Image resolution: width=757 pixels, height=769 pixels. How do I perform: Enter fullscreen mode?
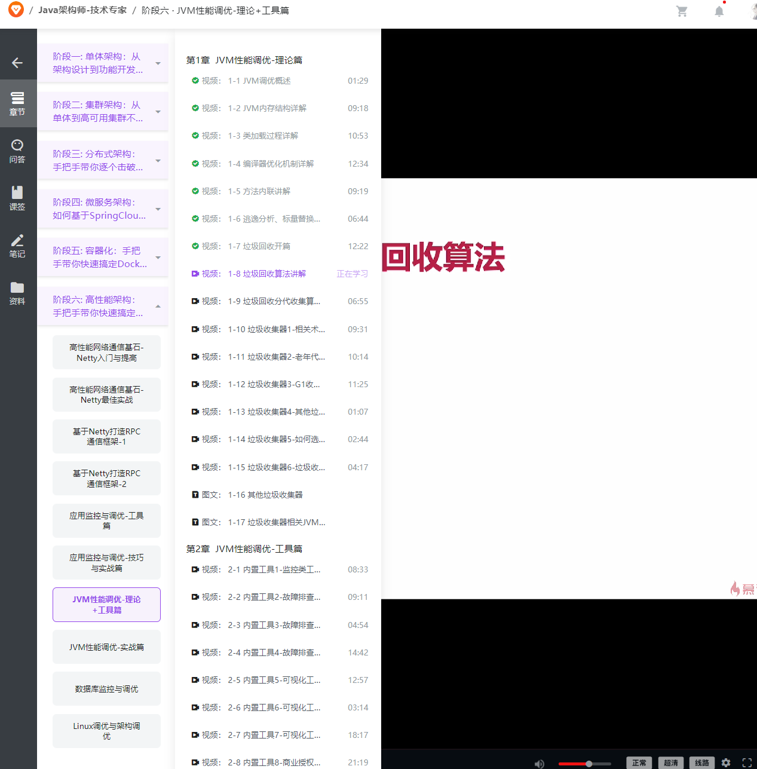(747, 763)
